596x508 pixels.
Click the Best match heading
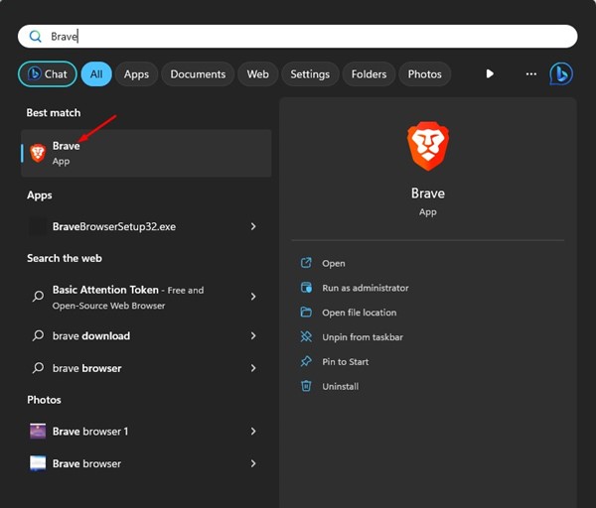pyautogui.click(x=54, y=113)
